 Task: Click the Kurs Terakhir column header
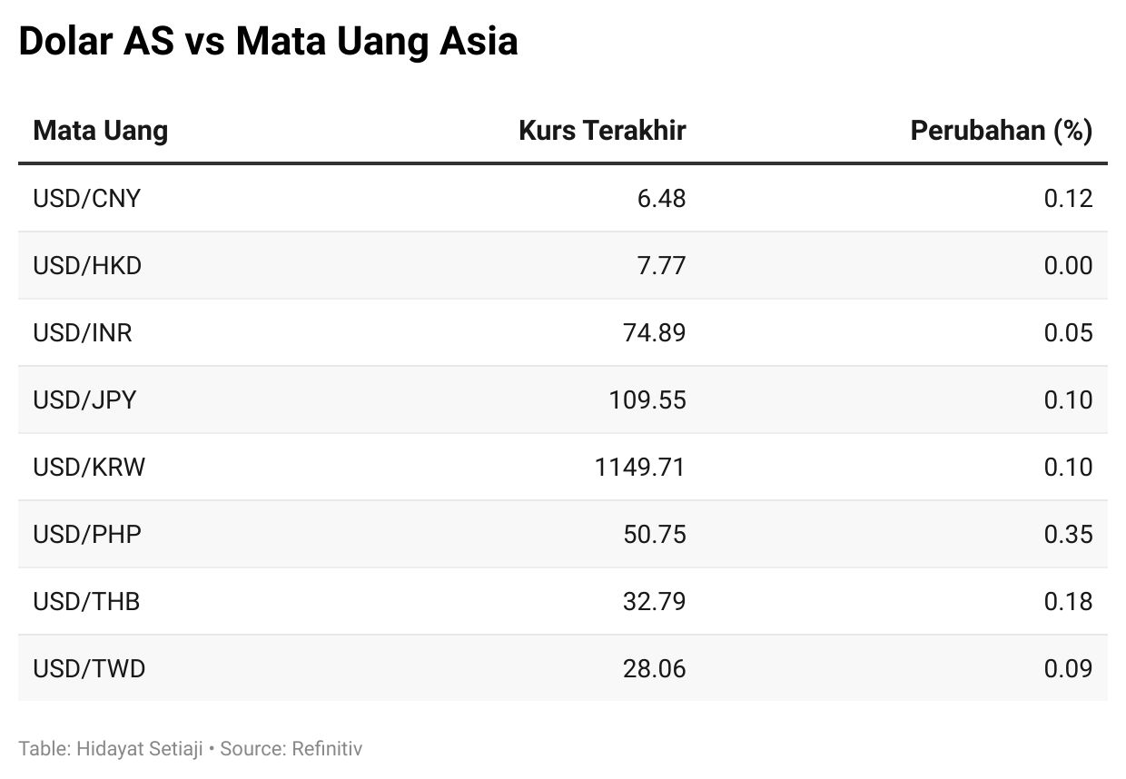[x=602, y=131]
